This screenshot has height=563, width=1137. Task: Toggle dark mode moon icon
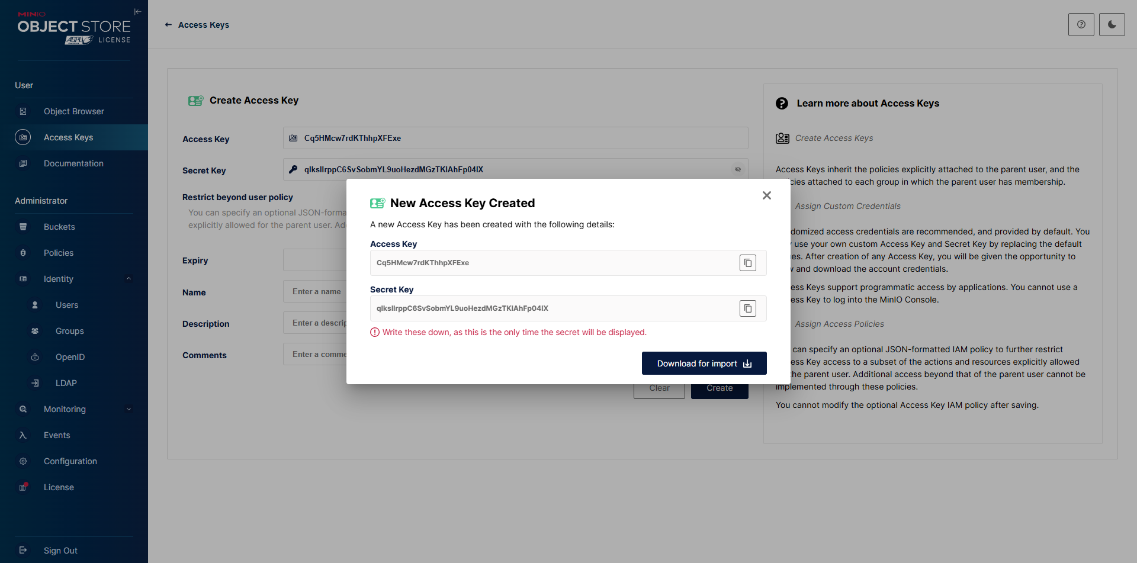pos(1112,25)
